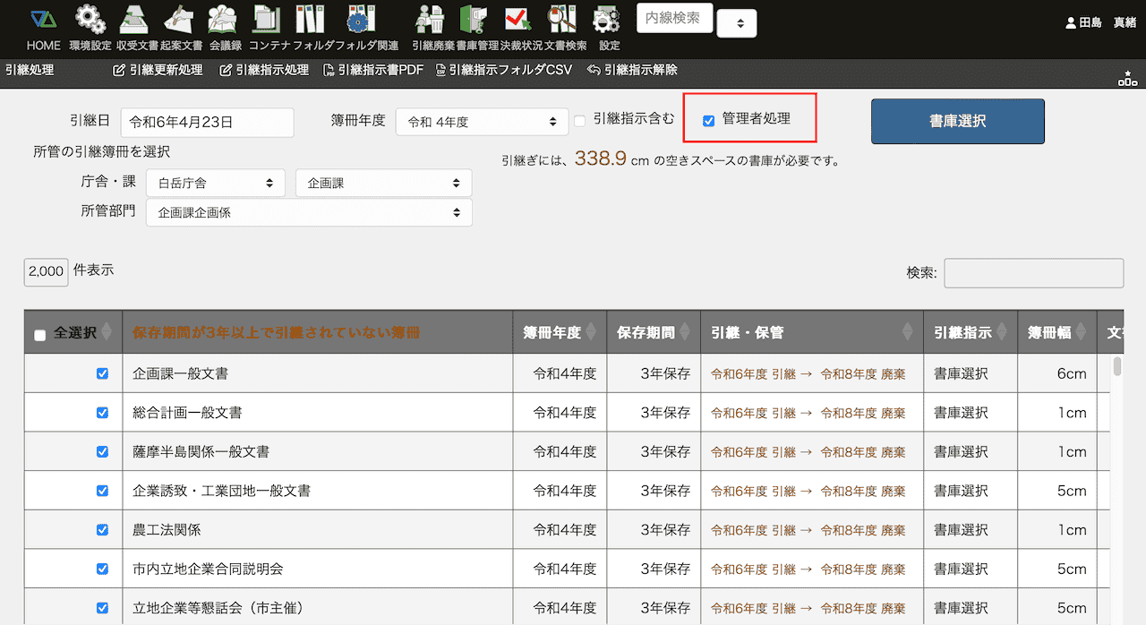This screenshot has height=625, width=1146.
Task: Open the 引継廃棄 trash icon
Action: coord(432,20)
